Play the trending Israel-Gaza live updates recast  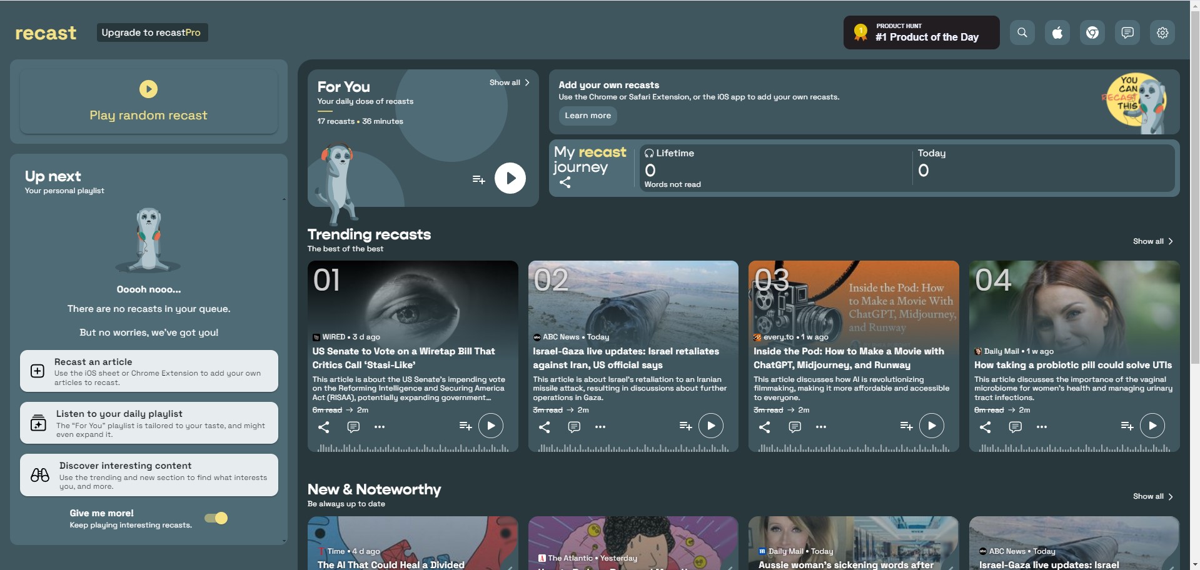click(711, 426)
